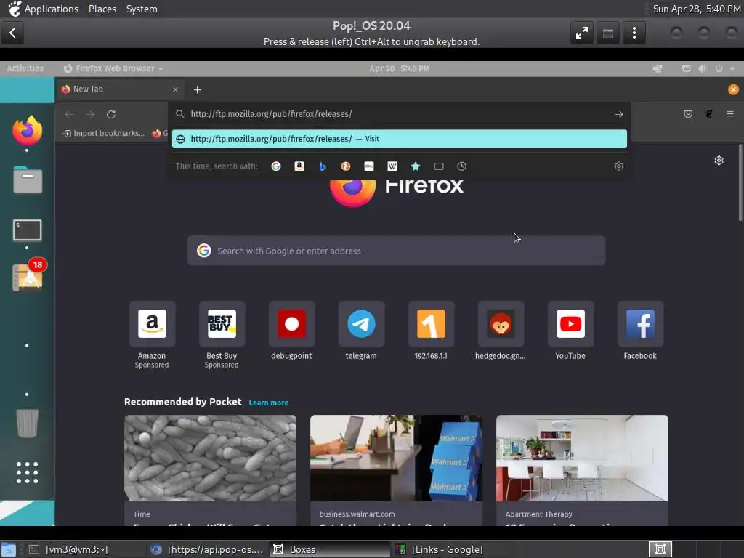The image size is (744, 558).
Task: Open a new tab with plus button
Action: [x=198, y=89]
